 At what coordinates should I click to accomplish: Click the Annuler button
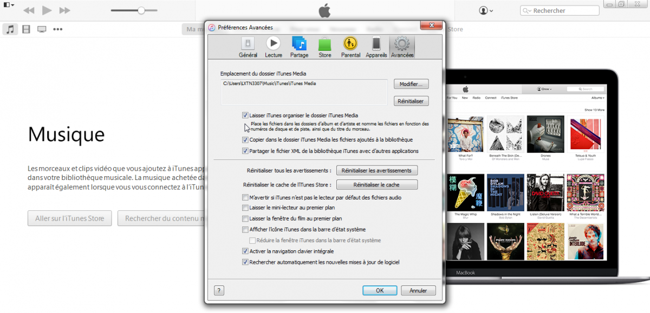click(418, 290)
